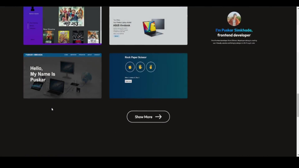Viewport: 299px width, 168px height.
Task: Click the admin user silhouette icon
Action: 33,9
